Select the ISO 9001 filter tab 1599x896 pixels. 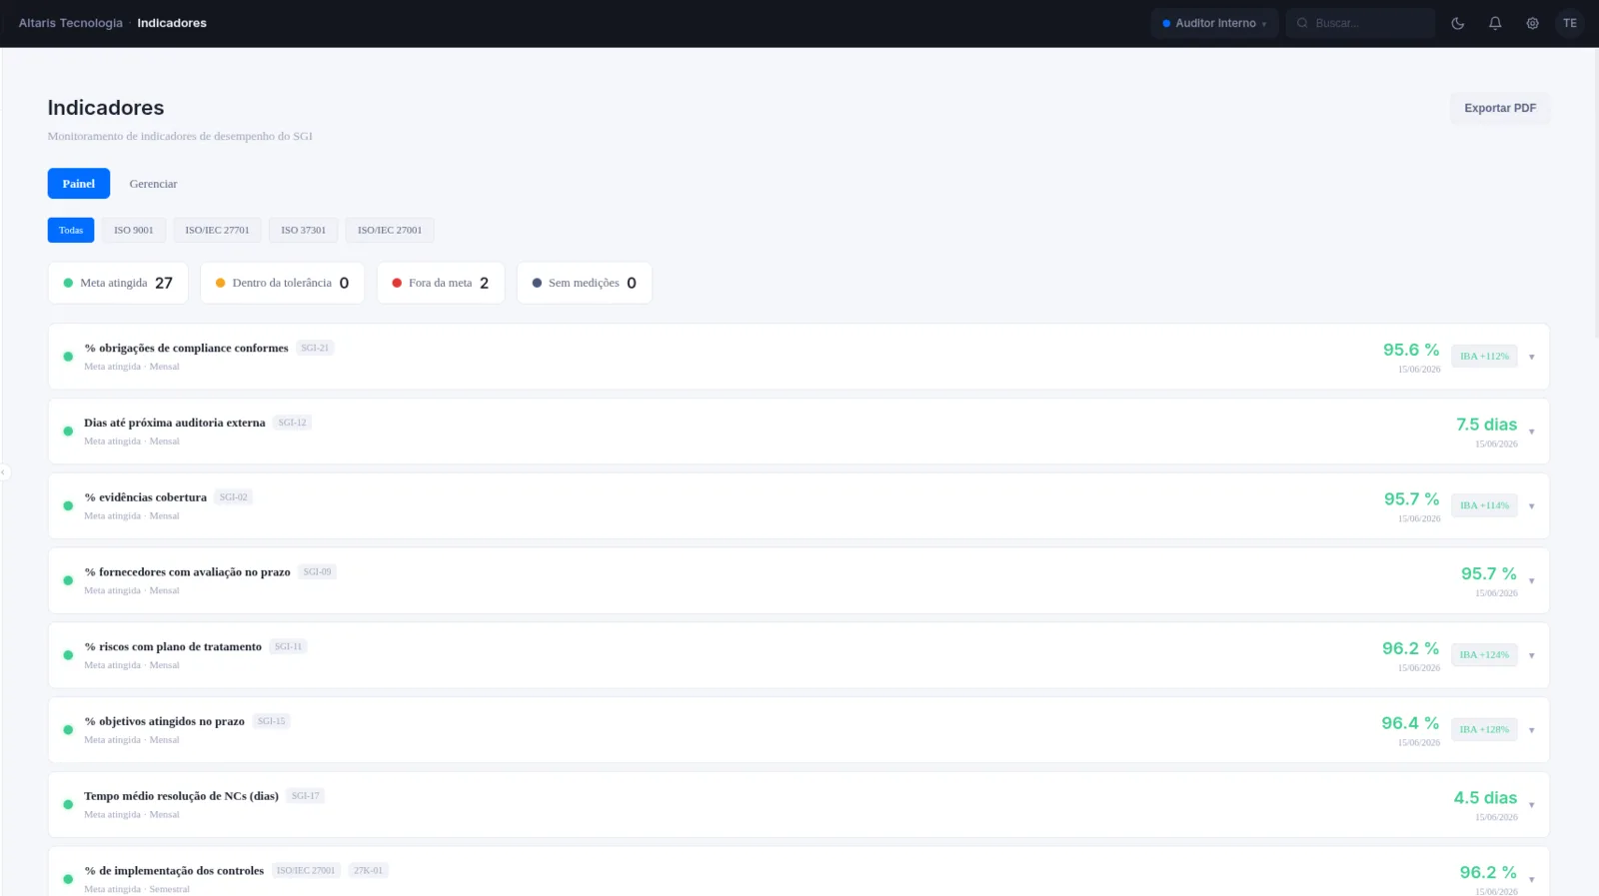coord(134,230)
